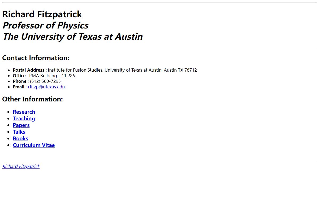The image size is (319, 197).
Task: Select the Talks link
Action: click(19, 132)
